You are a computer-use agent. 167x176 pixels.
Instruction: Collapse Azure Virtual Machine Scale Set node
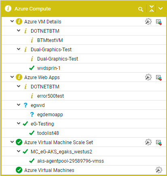12,142
